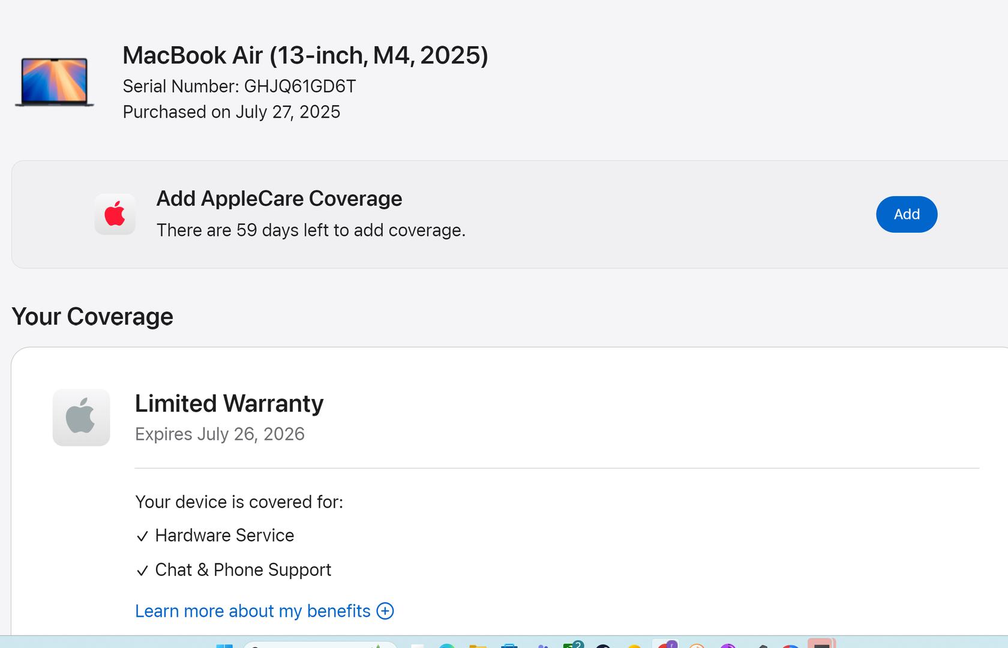Viewport: 1008px width, 648px height.
Task: Click the blue Add button for AppleCare
Action: click(907, 214)
